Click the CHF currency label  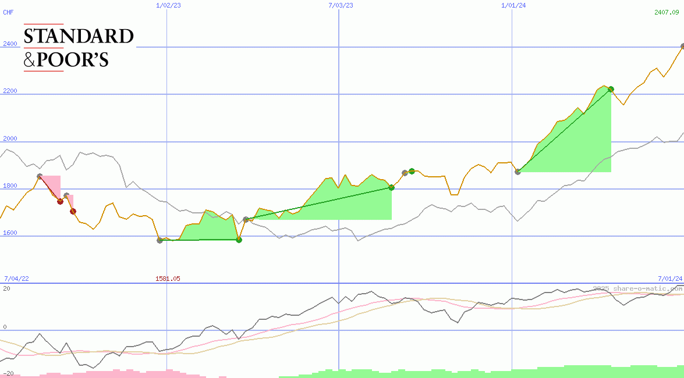tap(8, 12)
